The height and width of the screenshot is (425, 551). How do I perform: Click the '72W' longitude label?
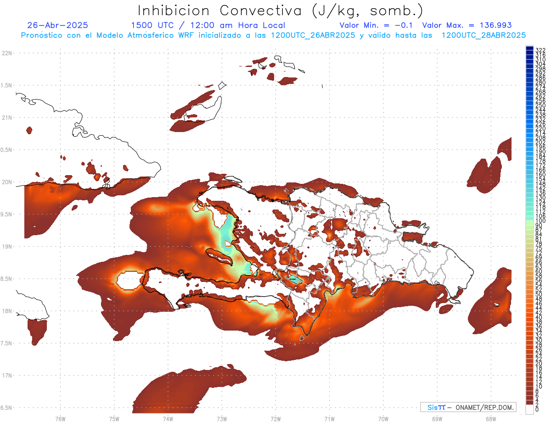pyautogui.click(x=275, y=419)
